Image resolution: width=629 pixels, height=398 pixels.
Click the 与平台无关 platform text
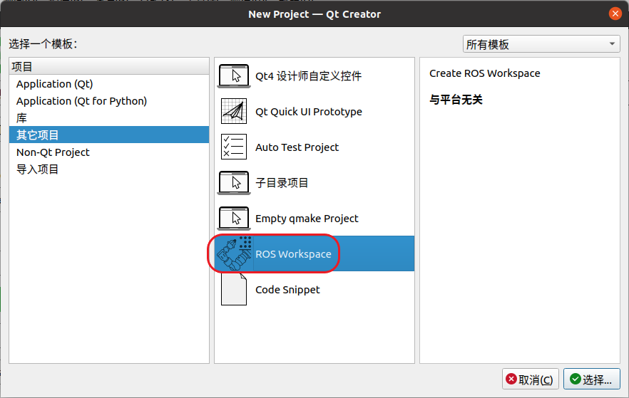pos(456,99)
